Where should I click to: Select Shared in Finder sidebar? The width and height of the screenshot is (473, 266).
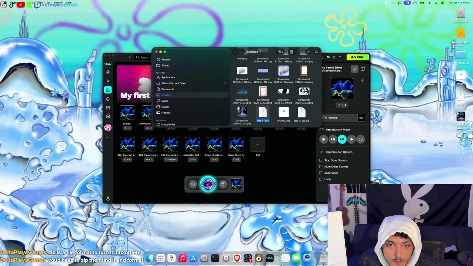pyautogui.click(x=192, y=65)
